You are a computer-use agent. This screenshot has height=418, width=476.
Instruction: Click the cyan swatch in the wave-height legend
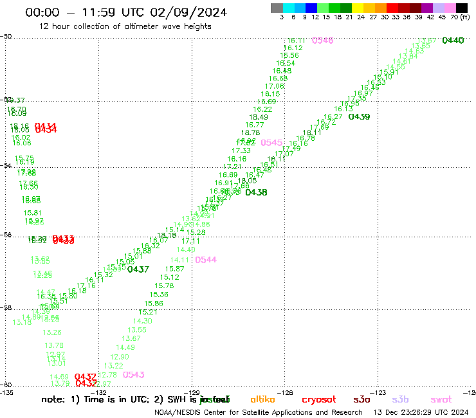click(x=289, y=8)
